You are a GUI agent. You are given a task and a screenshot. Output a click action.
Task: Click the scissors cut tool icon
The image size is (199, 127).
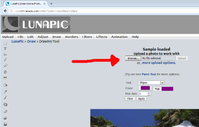click(5, 54)
